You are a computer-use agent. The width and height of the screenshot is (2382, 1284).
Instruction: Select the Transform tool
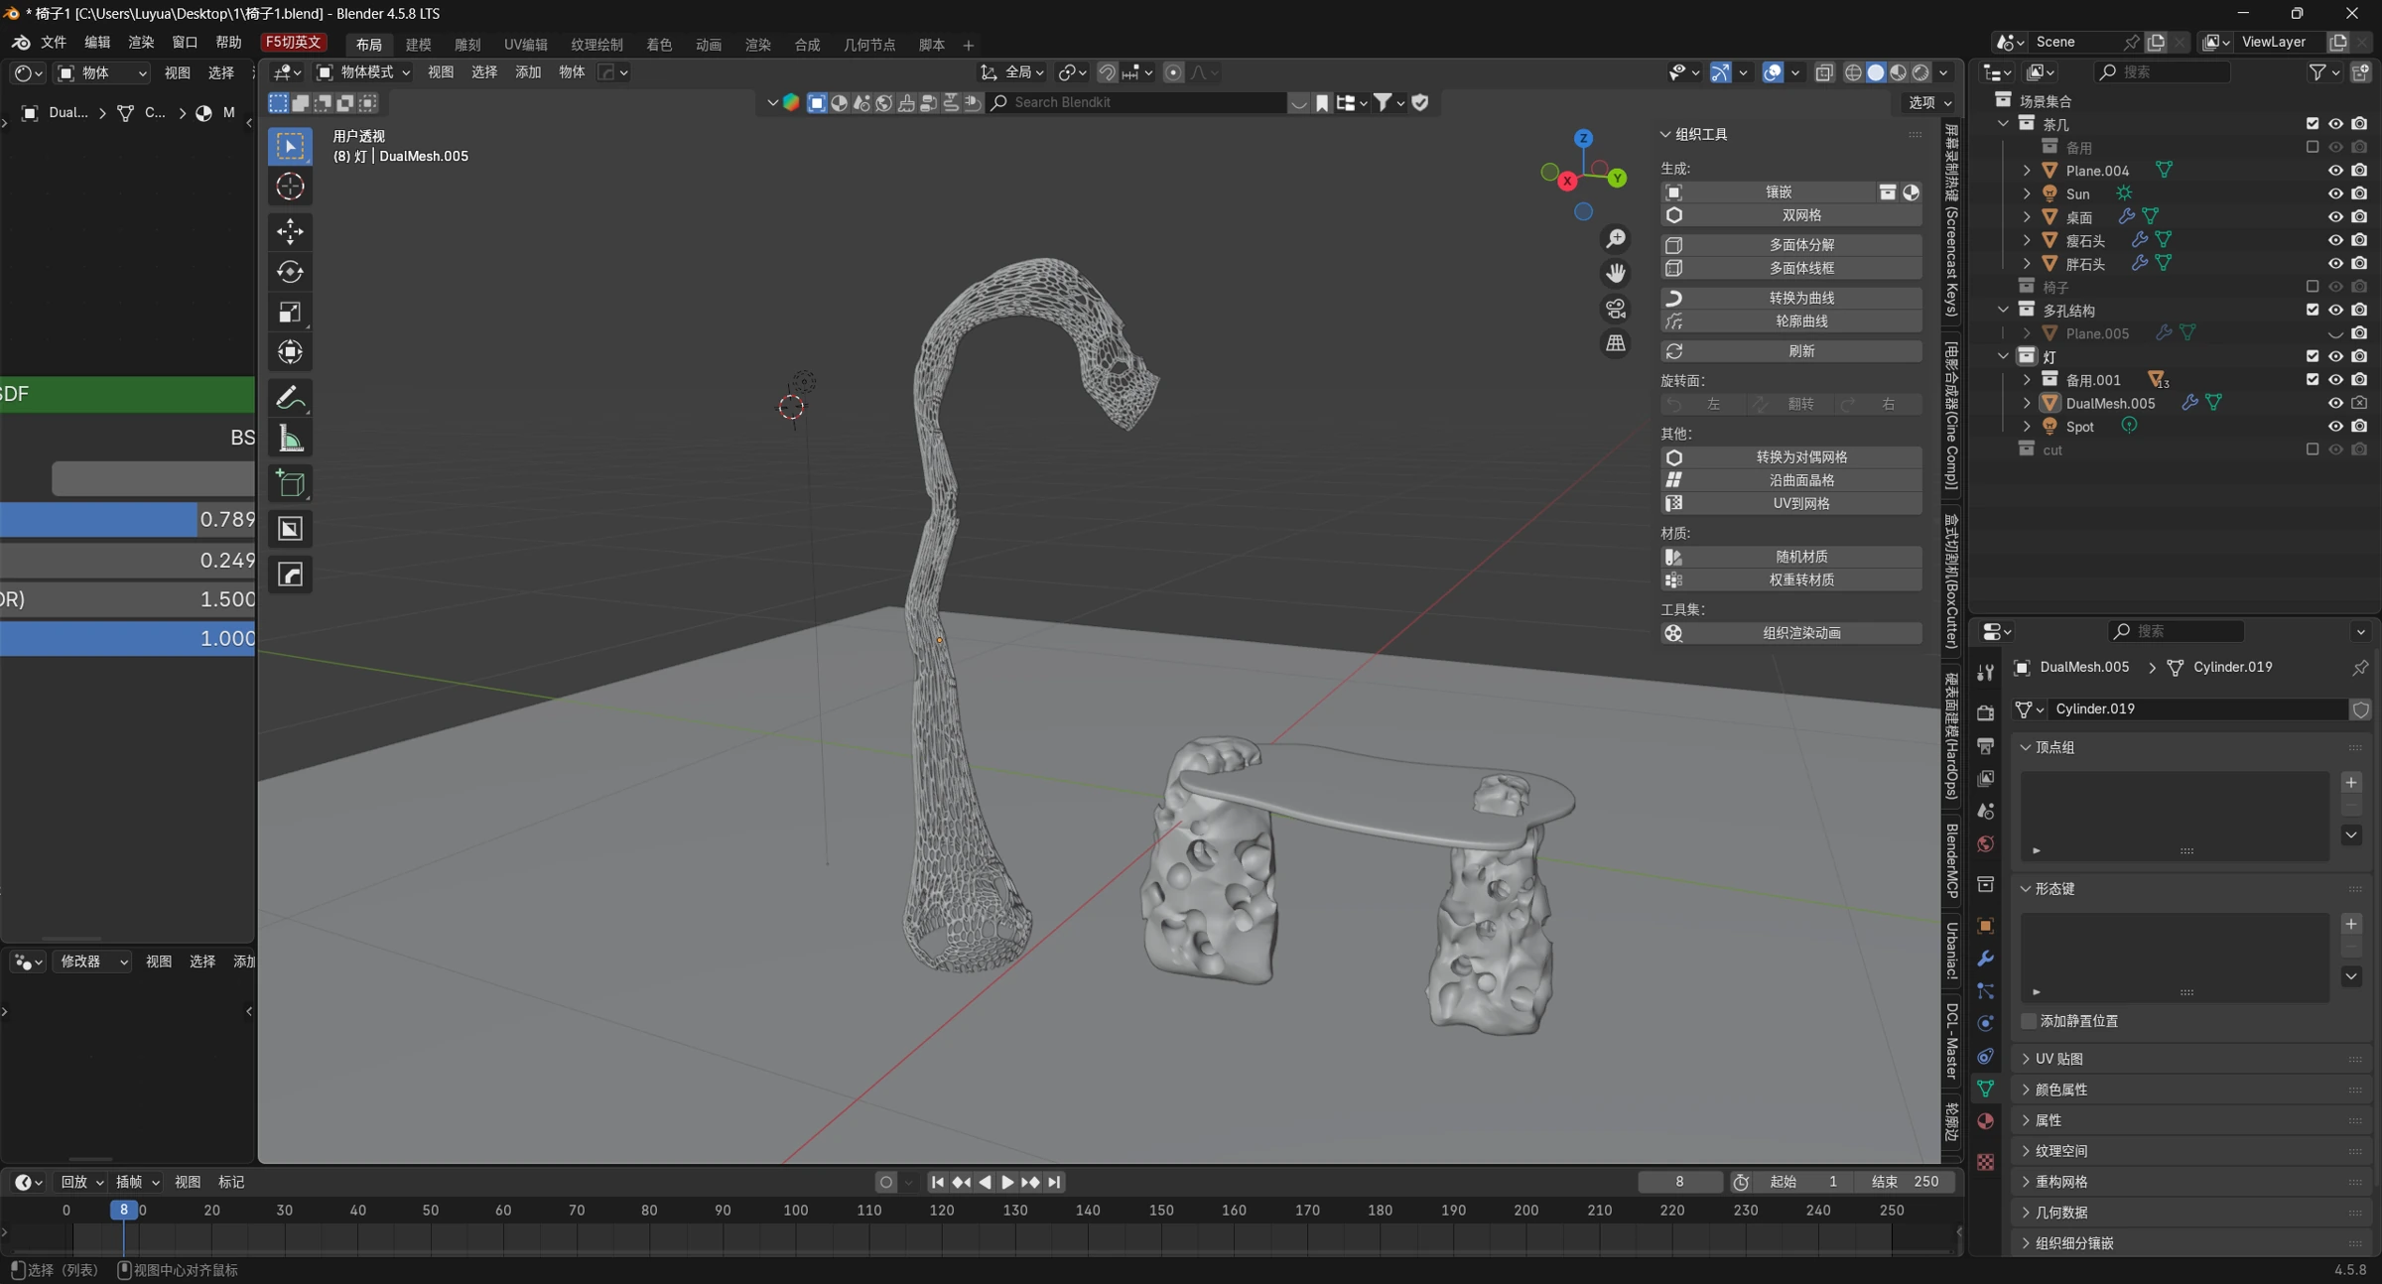[x=290, y=352]
